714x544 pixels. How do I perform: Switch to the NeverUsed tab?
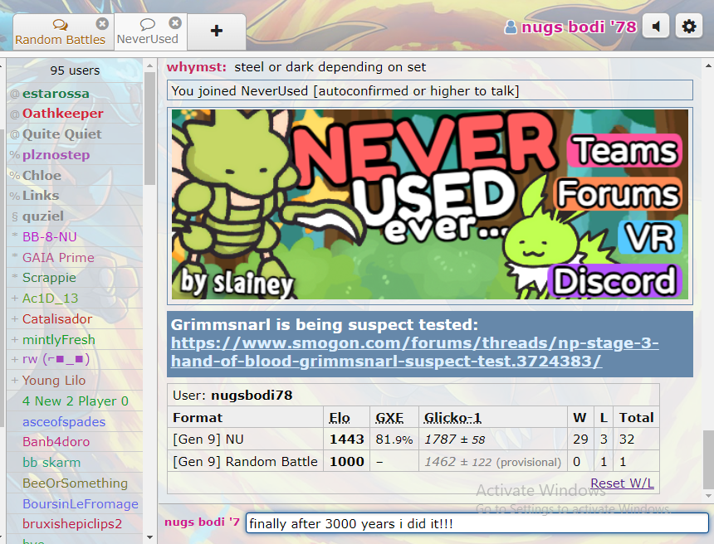(147, 32)
